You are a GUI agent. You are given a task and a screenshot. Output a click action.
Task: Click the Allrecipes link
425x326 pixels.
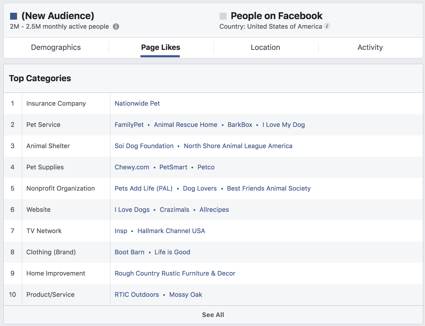214,210
